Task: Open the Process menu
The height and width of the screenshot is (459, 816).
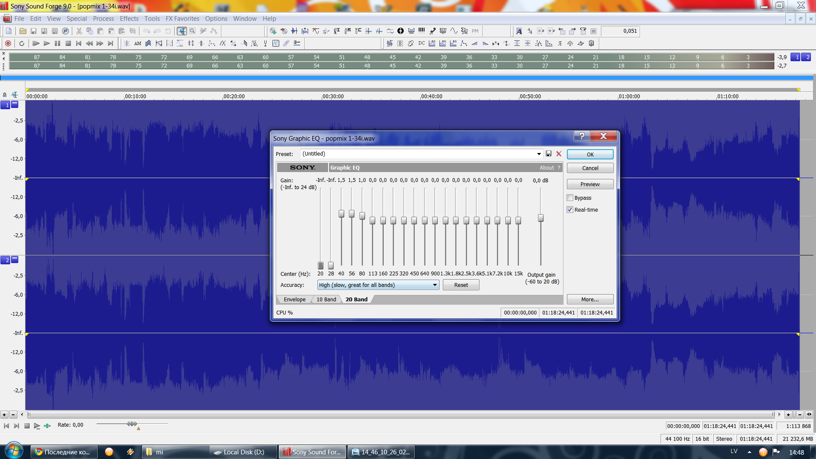Action: [x=103, y=19]
